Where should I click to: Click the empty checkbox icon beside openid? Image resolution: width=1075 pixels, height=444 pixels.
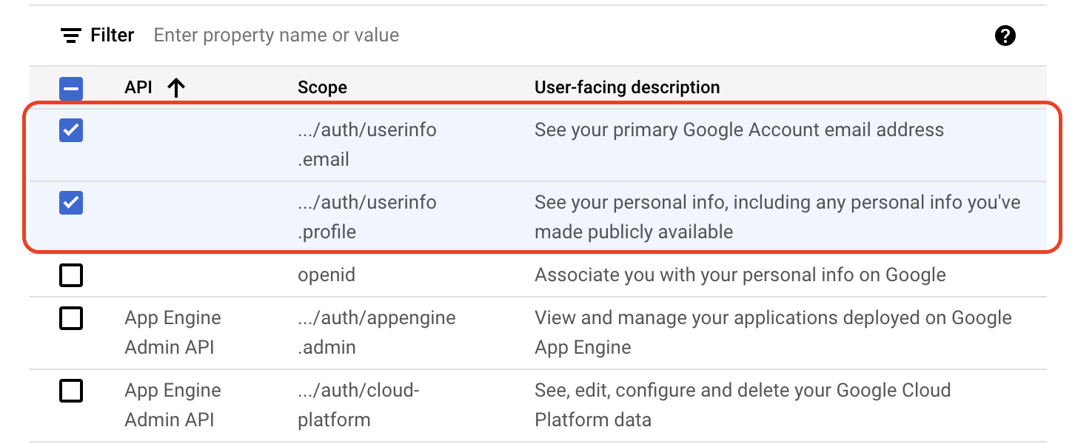71,275
